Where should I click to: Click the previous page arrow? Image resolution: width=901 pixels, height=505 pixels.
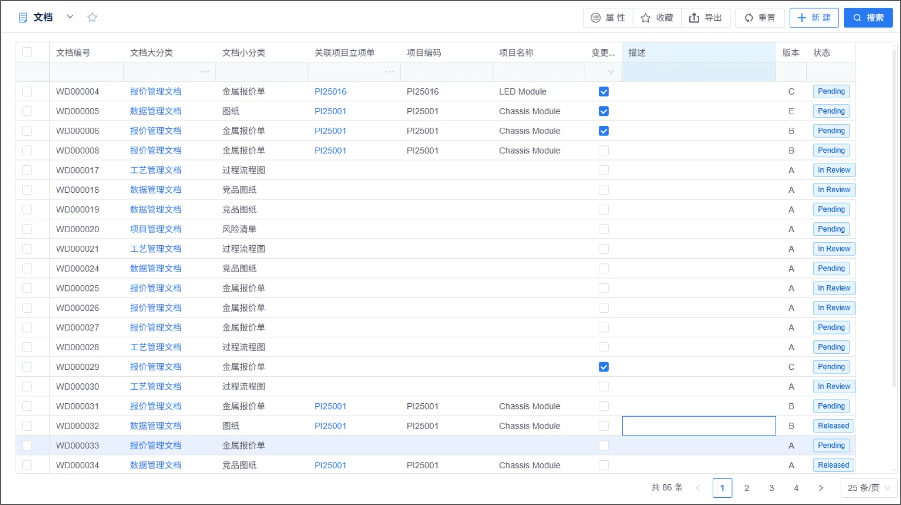coord(698,488)
